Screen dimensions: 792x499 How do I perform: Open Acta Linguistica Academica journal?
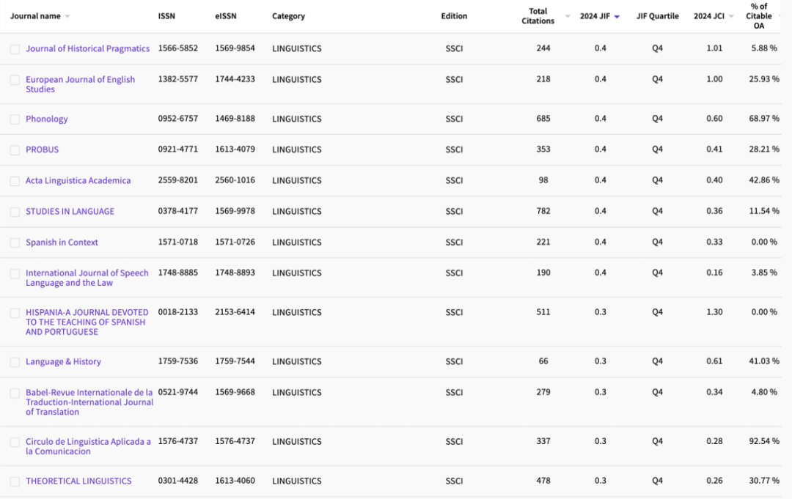[78, 181]
